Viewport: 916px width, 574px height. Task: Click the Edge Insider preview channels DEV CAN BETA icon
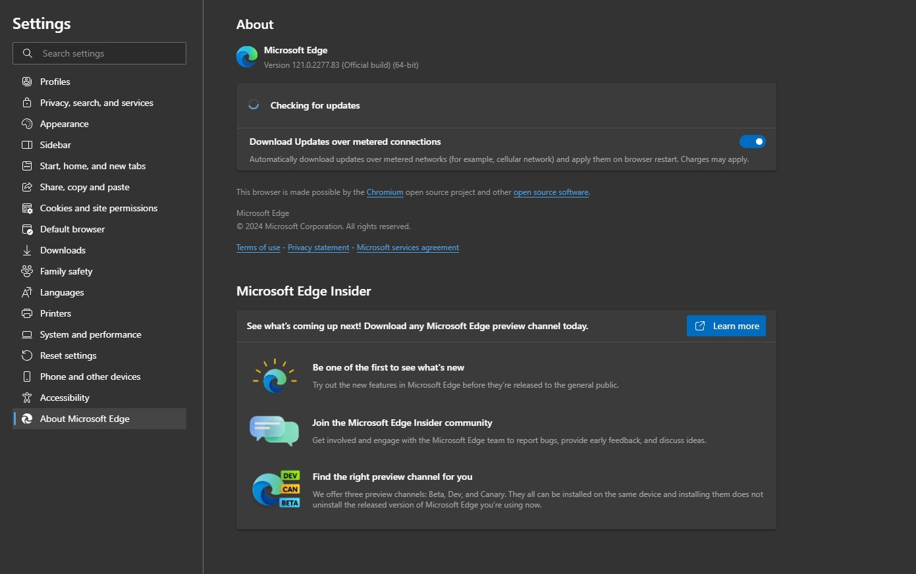[275, 489]
